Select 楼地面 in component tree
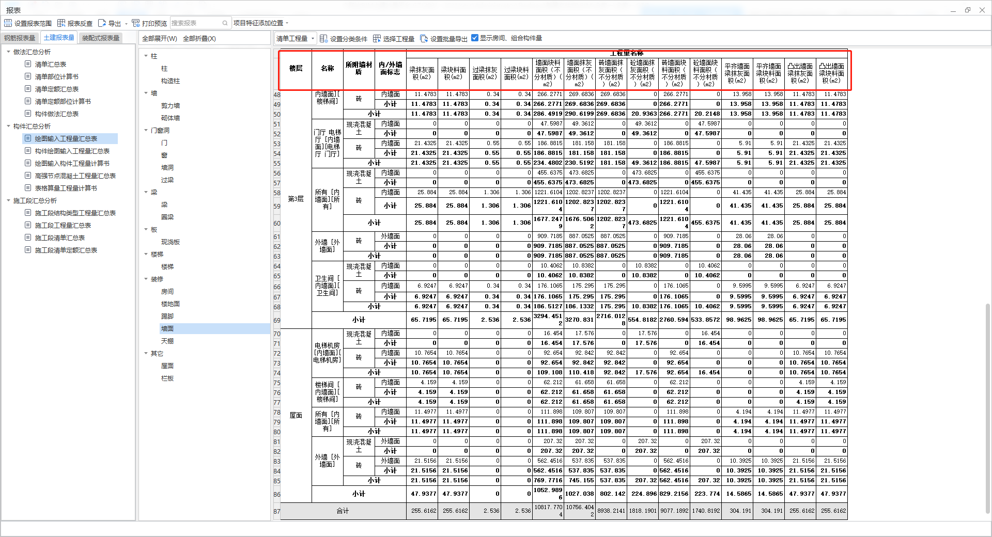Screen dimensions: 992x537 click(x=171, y=304)
